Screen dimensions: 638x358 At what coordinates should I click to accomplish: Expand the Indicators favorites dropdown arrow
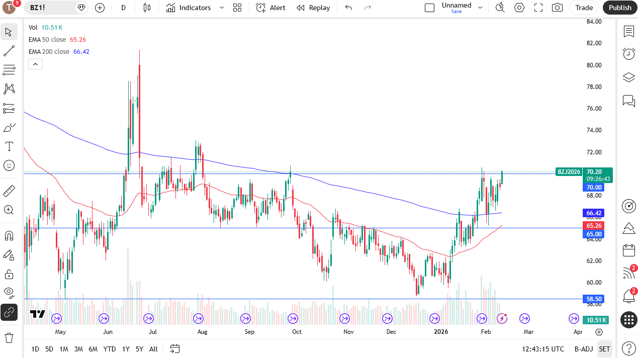coord(222,8)
